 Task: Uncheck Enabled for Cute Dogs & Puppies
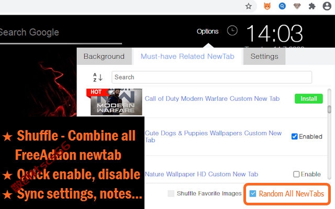point(294,136)
